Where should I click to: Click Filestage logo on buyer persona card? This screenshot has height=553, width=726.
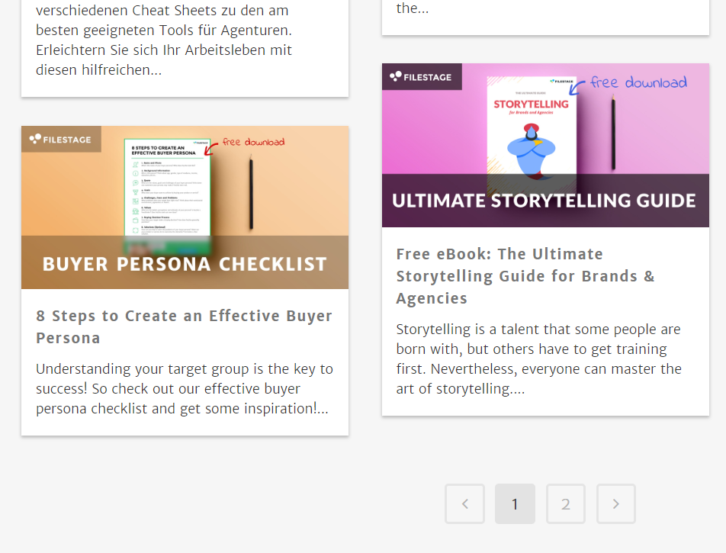point(61,140)
